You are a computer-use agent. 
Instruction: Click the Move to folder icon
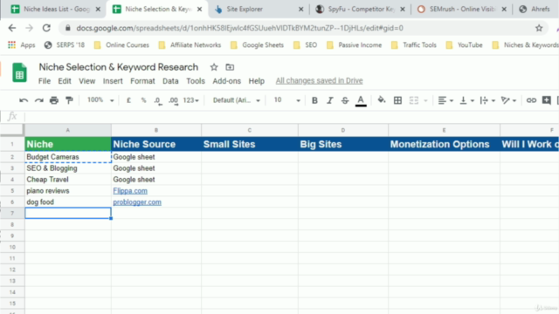[x=230, y=67]
